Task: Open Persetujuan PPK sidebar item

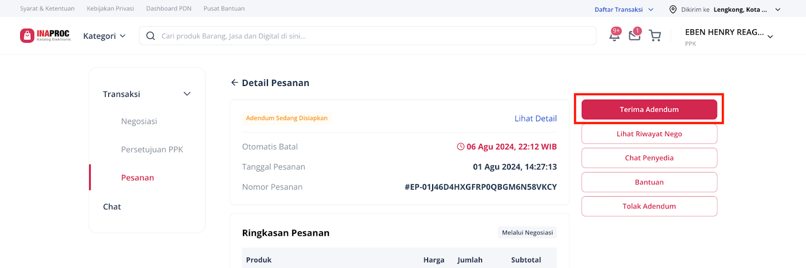Action: click(x=152, y=149)
